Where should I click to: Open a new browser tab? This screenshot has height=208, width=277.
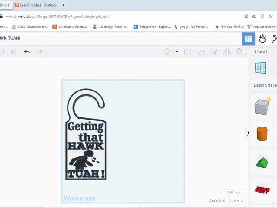(x=64, y=5)
